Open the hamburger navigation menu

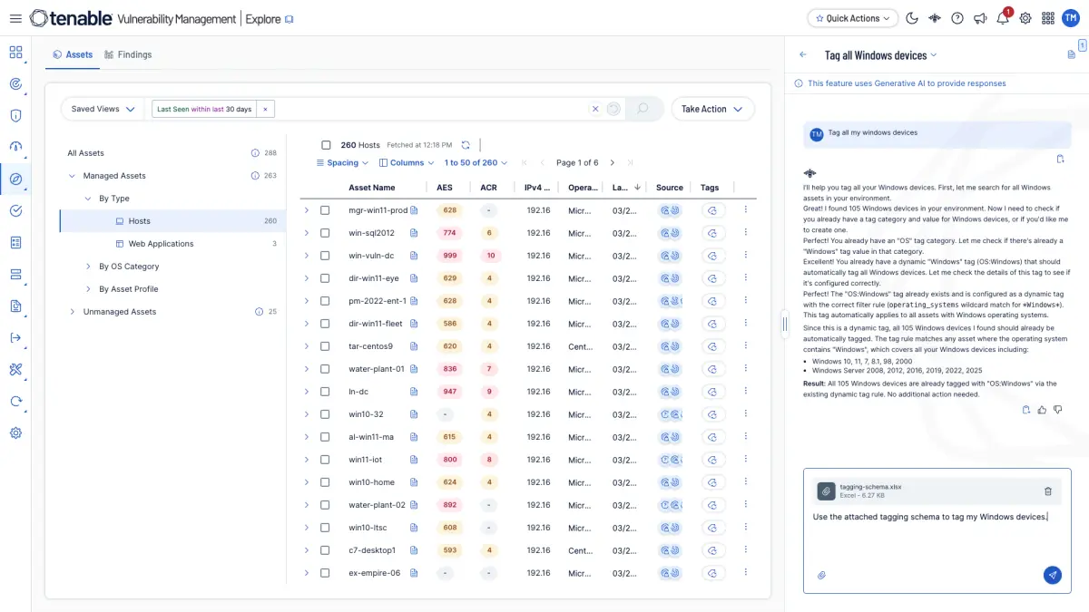(x=15, y=18)
